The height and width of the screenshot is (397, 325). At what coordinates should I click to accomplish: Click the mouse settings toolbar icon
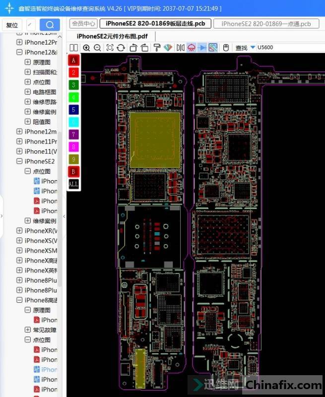(226, 48)
